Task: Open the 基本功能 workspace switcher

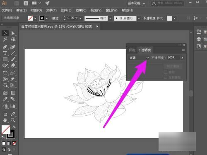Action: pyautogui.click(x=136, y=3)
